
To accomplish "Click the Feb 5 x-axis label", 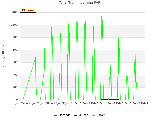I will [111, 103].
